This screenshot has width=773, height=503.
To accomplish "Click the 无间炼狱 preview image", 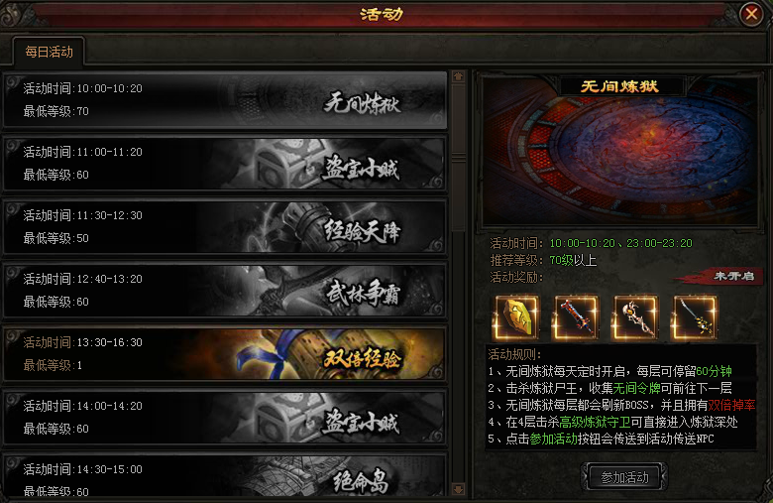I will click(x=619, y=151).
